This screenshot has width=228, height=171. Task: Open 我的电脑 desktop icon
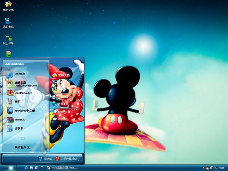point(8,22)
